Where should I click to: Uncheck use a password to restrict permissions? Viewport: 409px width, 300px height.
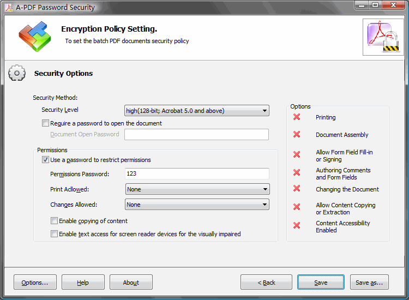(45, 160)
